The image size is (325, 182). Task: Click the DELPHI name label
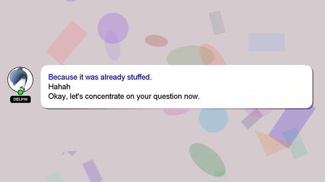20,99
